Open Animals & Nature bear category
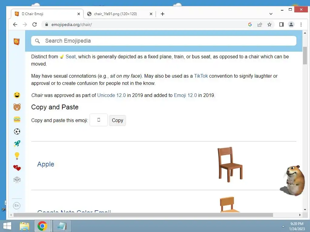This screenshot has width=310, height=232. (17, 107)
